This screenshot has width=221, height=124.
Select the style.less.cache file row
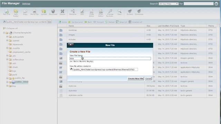coord(137,95)
